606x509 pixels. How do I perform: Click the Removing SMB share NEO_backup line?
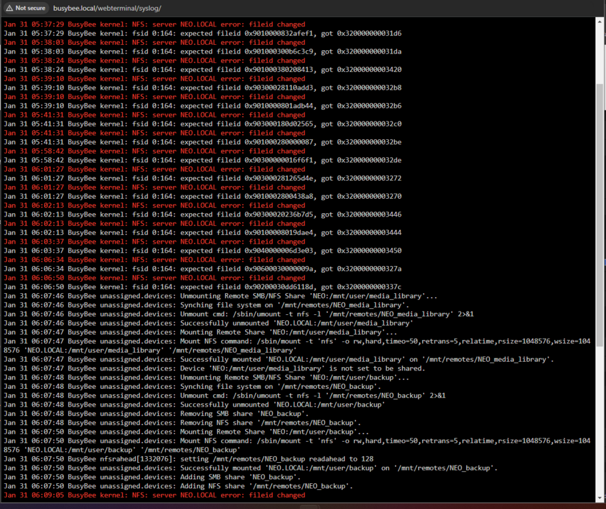156,414
